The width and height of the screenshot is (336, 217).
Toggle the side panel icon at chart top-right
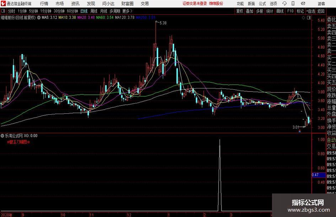coord(309,18)
